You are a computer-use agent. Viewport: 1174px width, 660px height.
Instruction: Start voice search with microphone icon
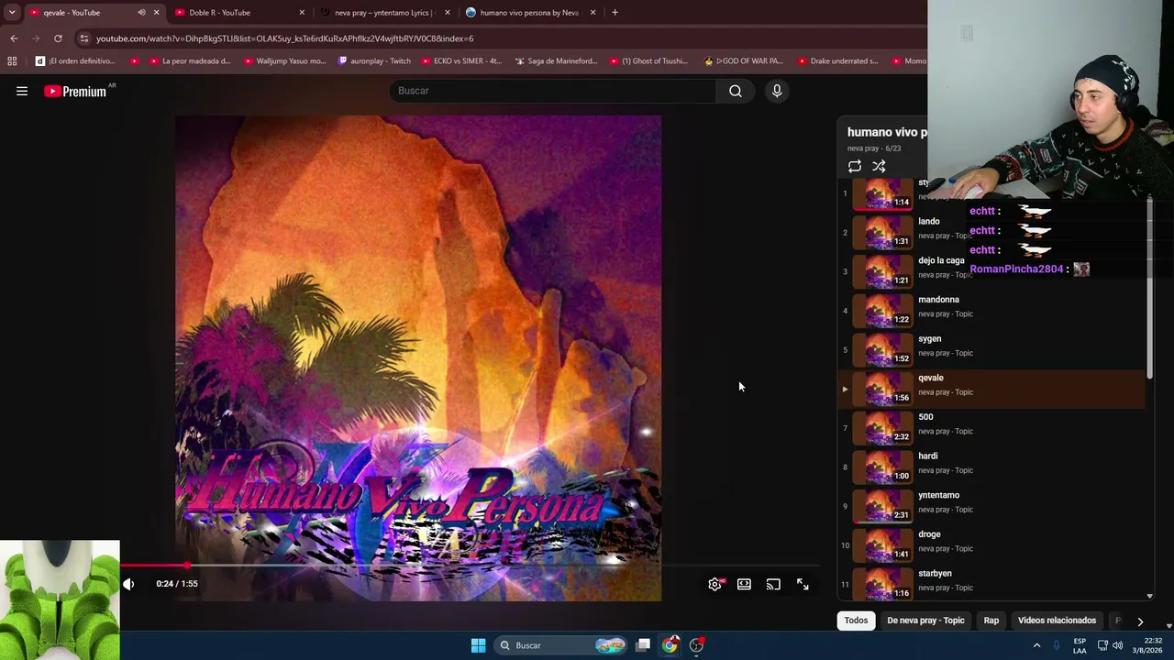[x=777, y=91]
